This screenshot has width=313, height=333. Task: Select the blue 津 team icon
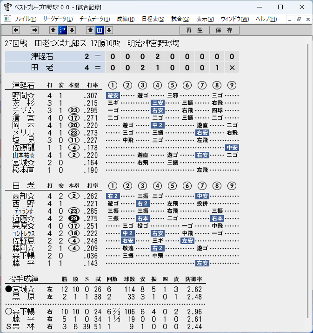pos(63,30)
